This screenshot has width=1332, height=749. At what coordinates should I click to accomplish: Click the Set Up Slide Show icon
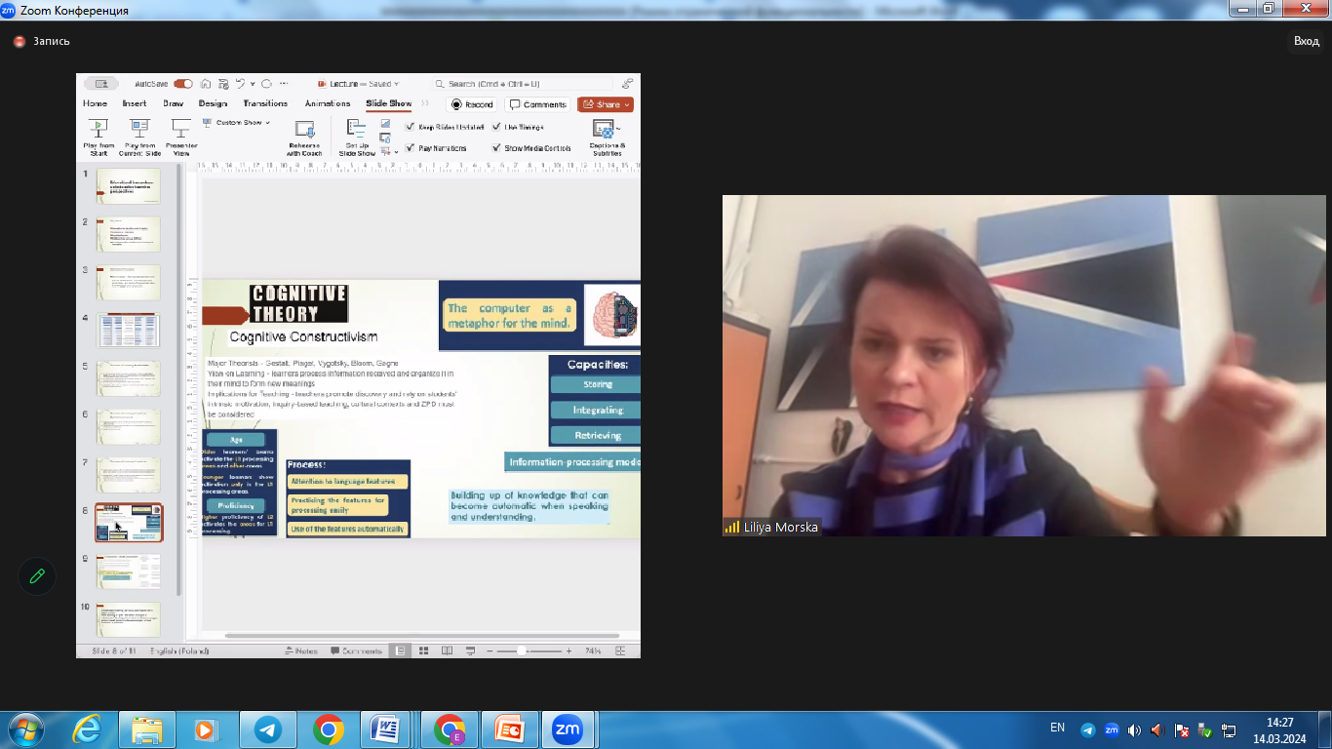coord(357,131)
